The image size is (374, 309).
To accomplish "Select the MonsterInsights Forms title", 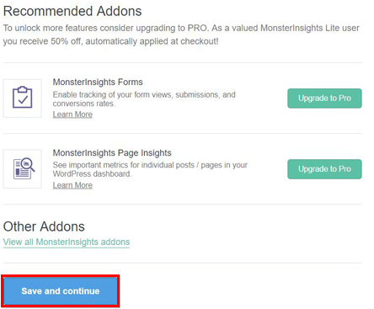I will 98,82.
